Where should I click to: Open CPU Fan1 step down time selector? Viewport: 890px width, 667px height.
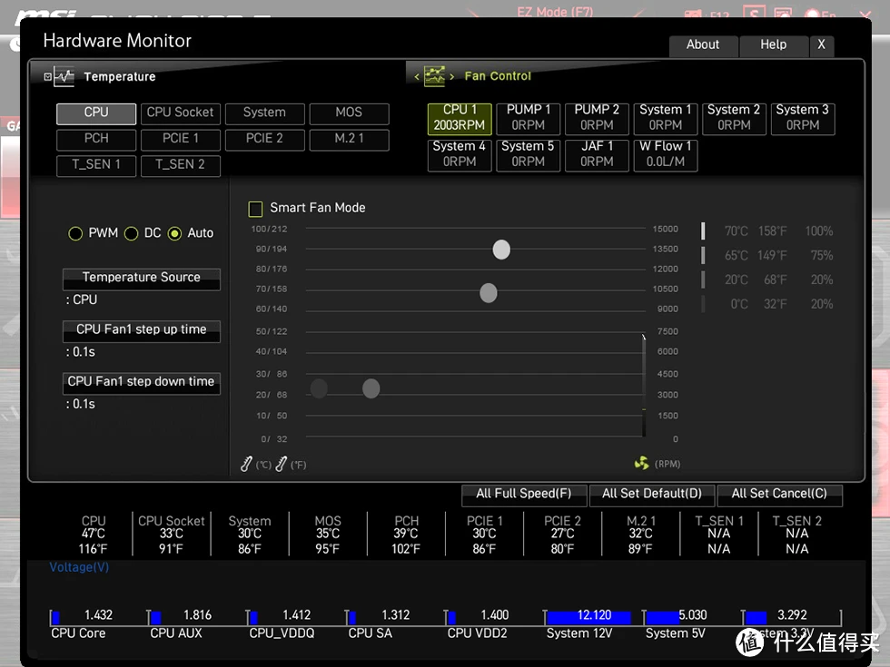point(141,382)
